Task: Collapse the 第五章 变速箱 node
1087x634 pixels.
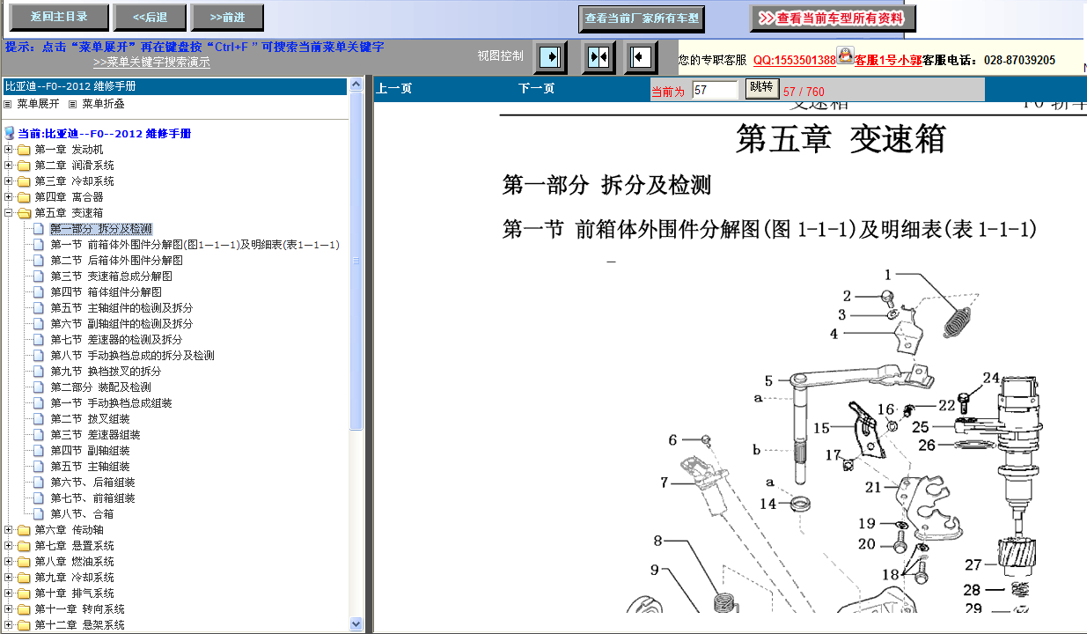Action: pos(9,213)
